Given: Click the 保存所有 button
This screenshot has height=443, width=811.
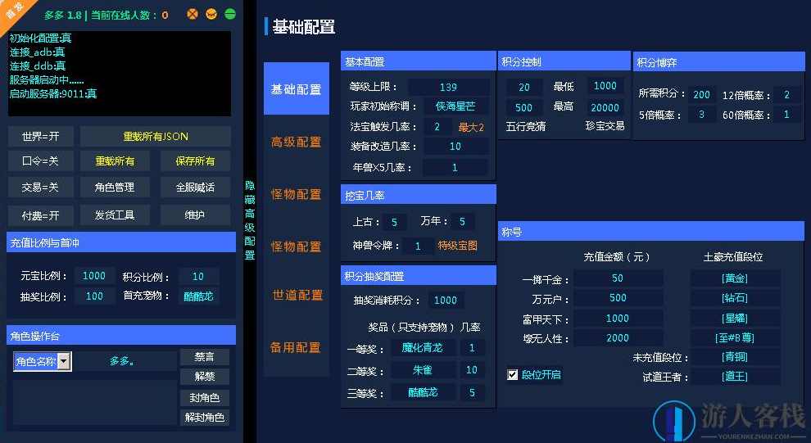Looking at the screenshot, I should (x=195, y=161).
